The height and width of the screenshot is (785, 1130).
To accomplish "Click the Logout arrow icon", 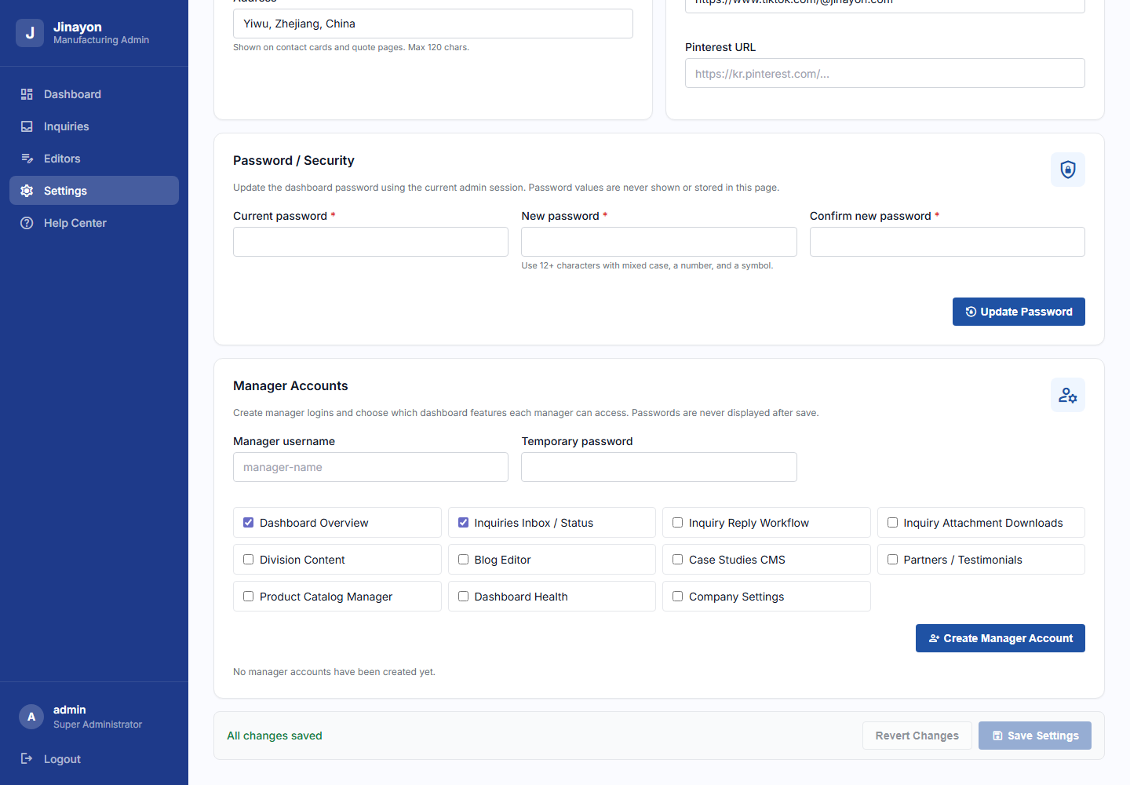I will pyautogui.click(x=27, y=758).
